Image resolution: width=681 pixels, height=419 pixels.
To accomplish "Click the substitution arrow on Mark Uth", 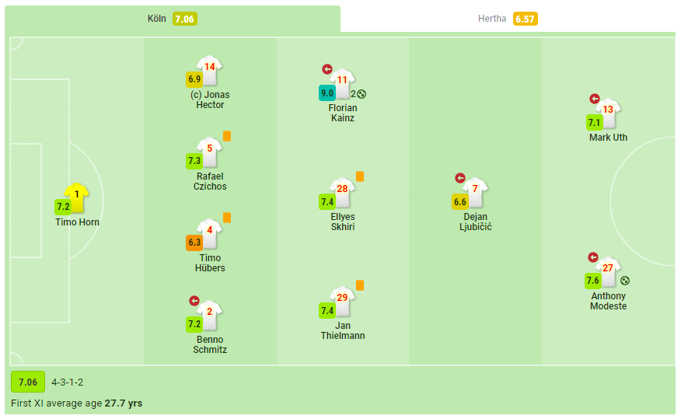I will click(x=595, y=99).
